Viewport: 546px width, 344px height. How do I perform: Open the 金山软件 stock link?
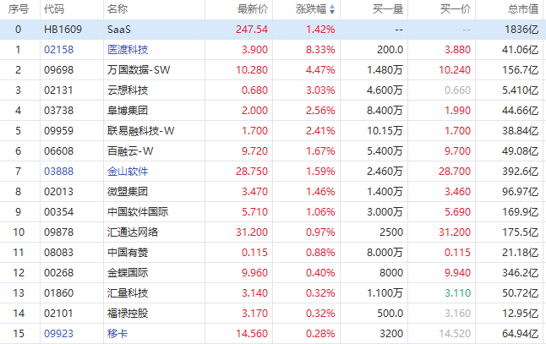[128, 172]
